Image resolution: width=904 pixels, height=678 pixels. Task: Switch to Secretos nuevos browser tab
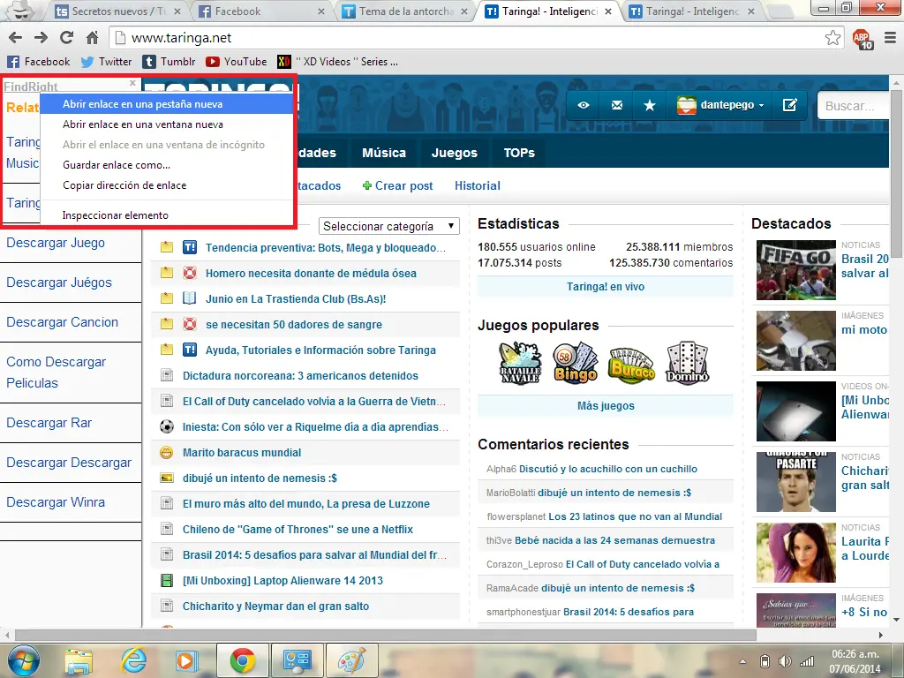coord(117,11)
